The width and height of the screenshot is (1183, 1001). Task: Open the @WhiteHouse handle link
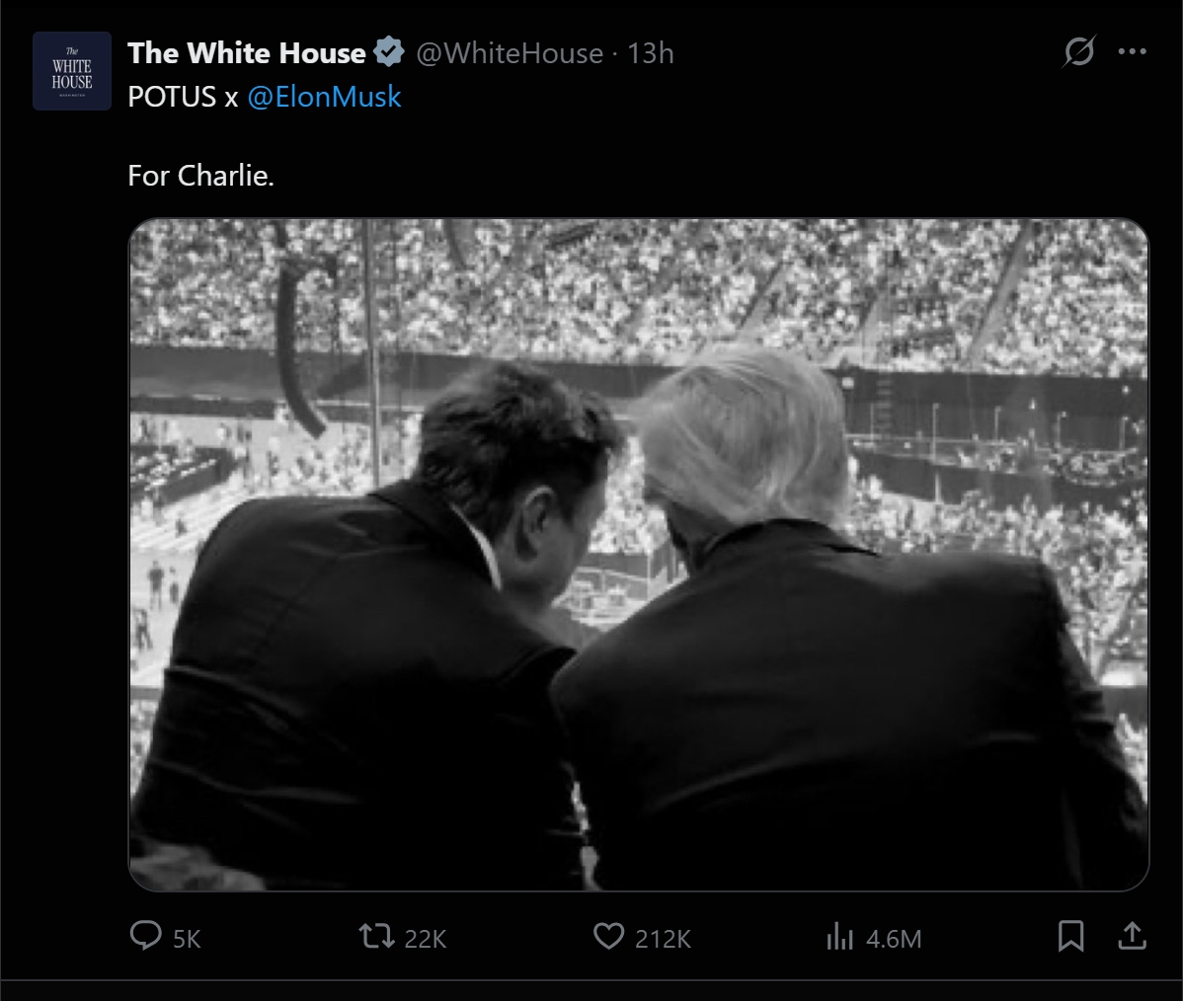pos(509,52)
